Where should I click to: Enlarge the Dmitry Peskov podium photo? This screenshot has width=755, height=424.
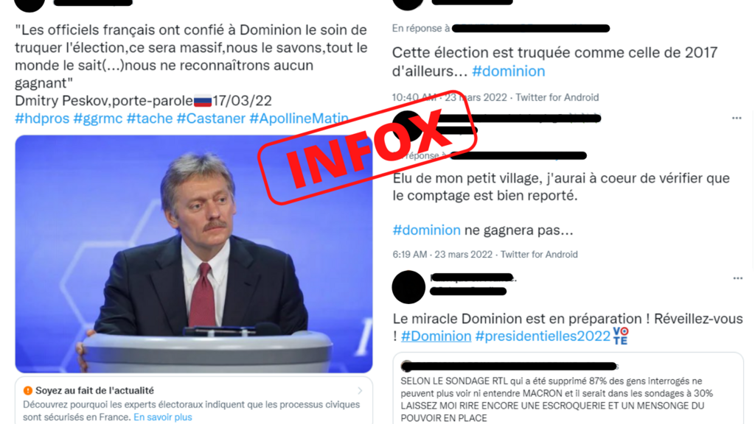[x=194, y=254]
